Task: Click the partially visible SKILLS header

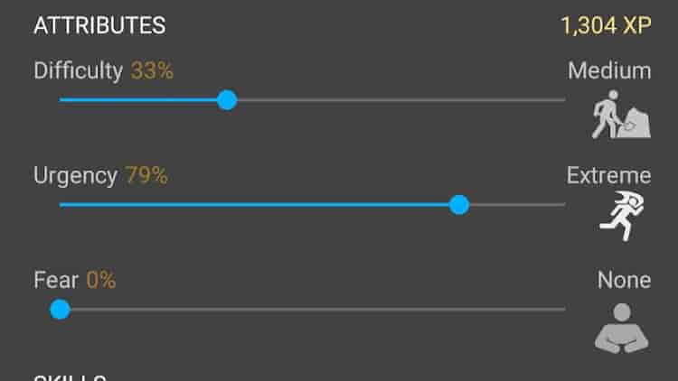Action: 71,376
